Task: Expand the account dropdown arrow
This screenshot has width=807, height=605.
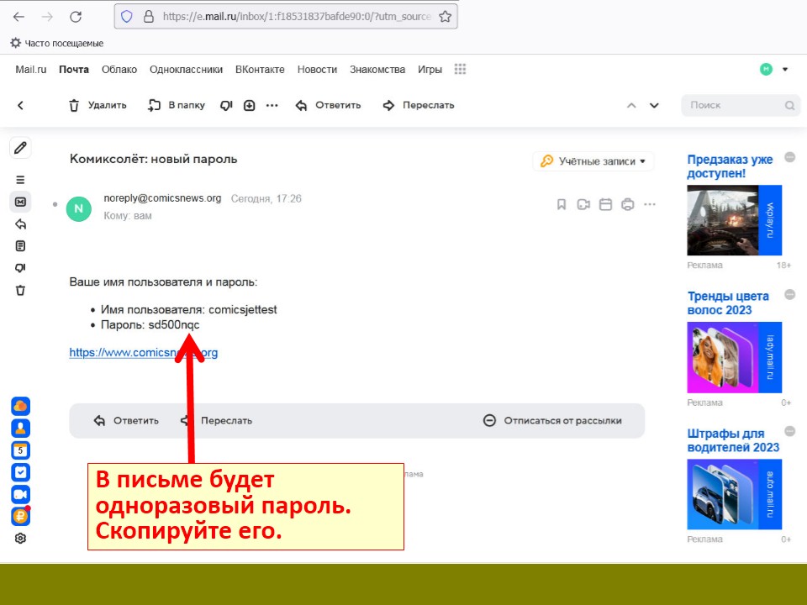Action: 785,69
